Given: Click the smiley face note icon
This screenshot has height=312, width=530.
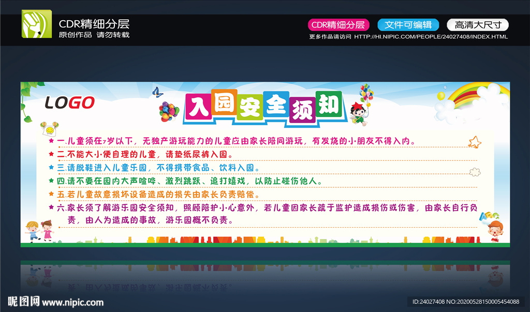Looking at the screenshot, I should coord(49,129).
